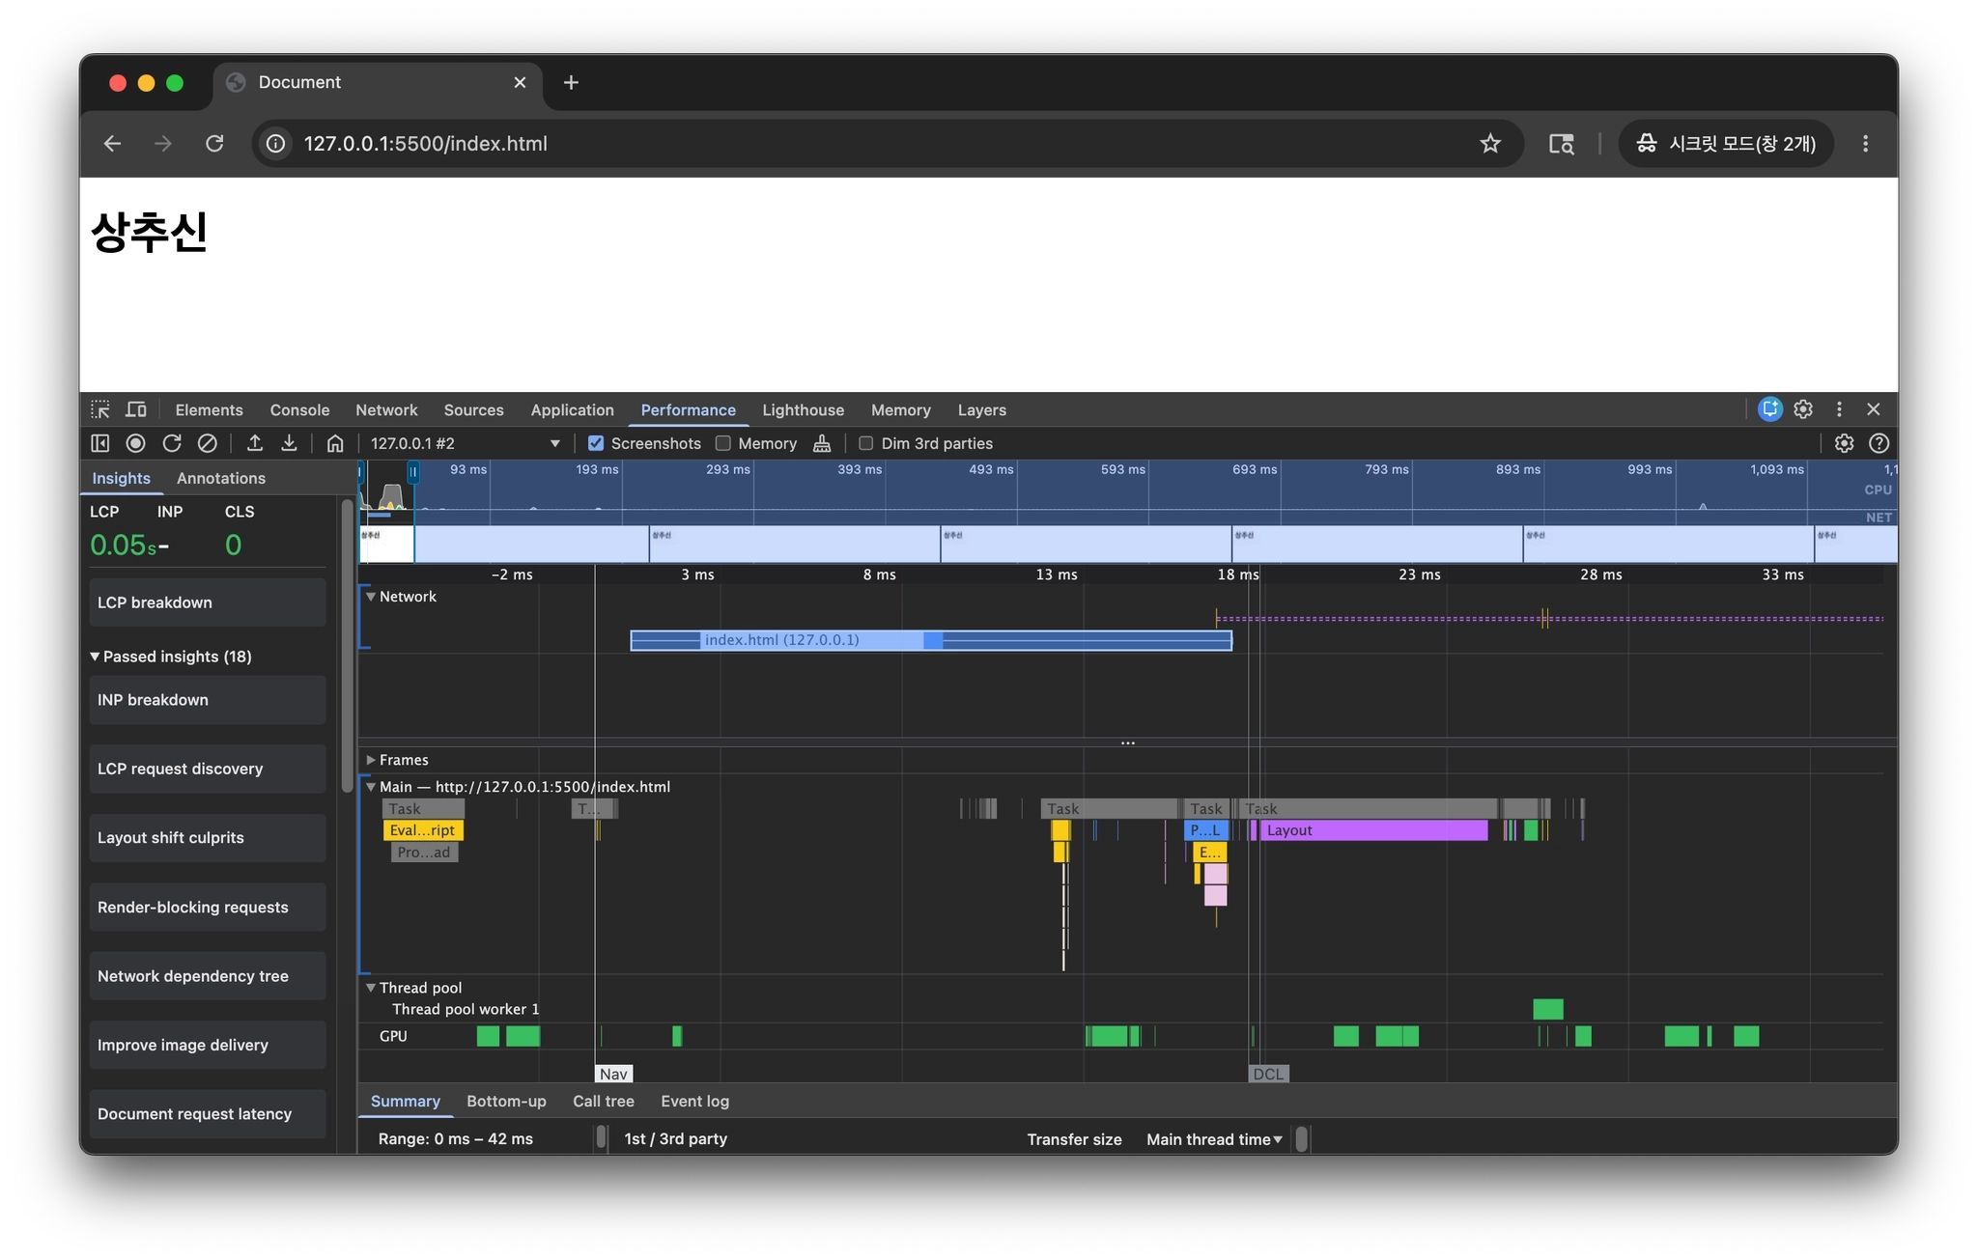
Task: Toggle the device toolbar icon
Action: click(136, 409)
